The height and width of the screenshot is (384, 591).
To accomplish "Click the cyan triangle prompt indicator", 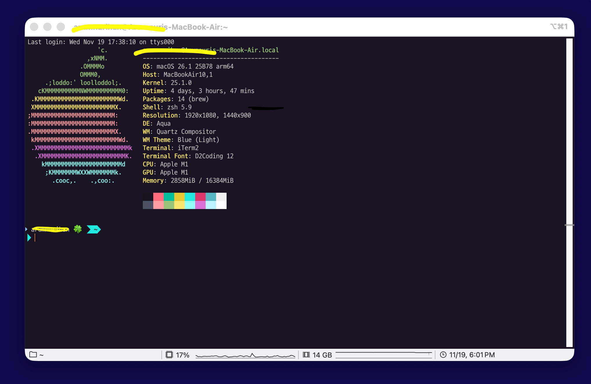I will pos(29,238).
